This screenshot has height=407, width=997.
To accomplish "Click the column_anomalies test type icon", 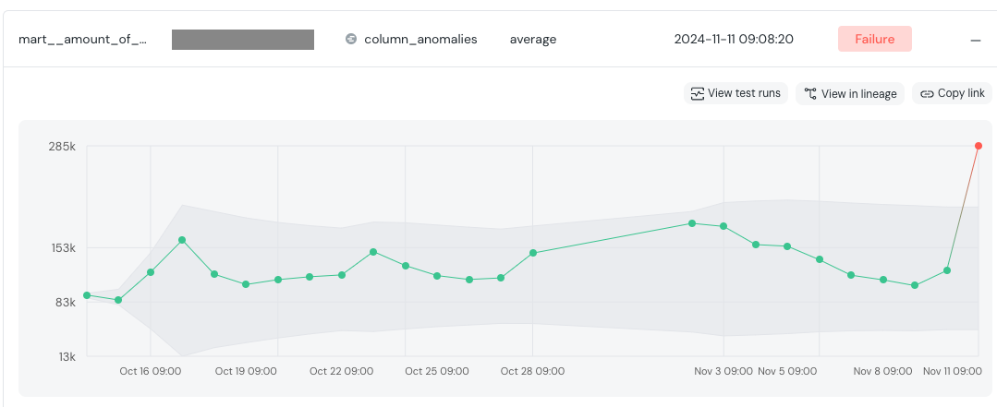I will click(x=351, y=40).
